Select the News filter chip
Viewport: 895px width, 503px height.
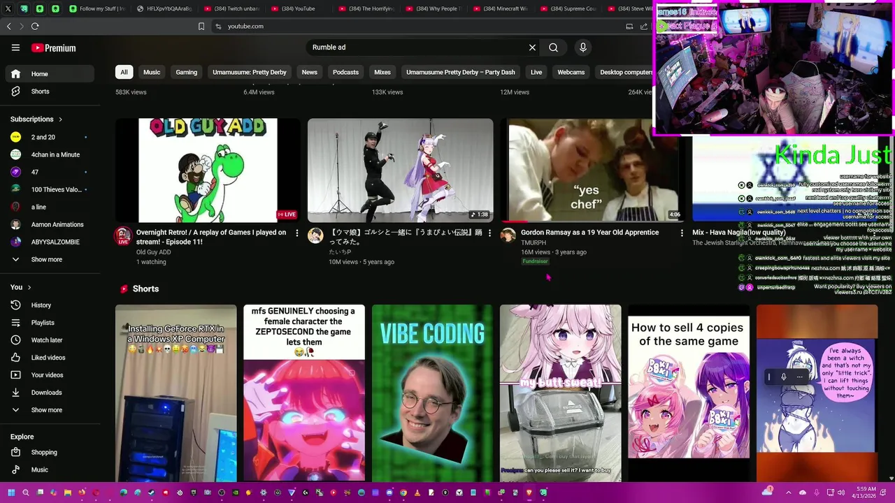click(309, 73)
